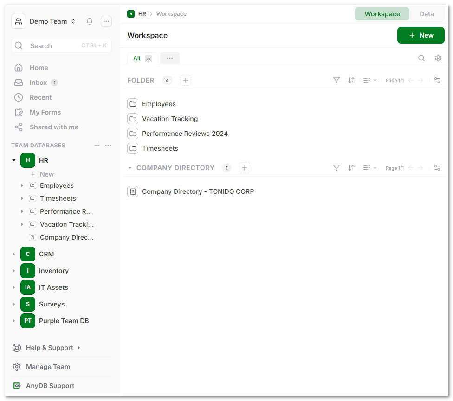Open the team options ellipsis menu
The width and height of the screenshot is (453, 401).
(106, 21)
